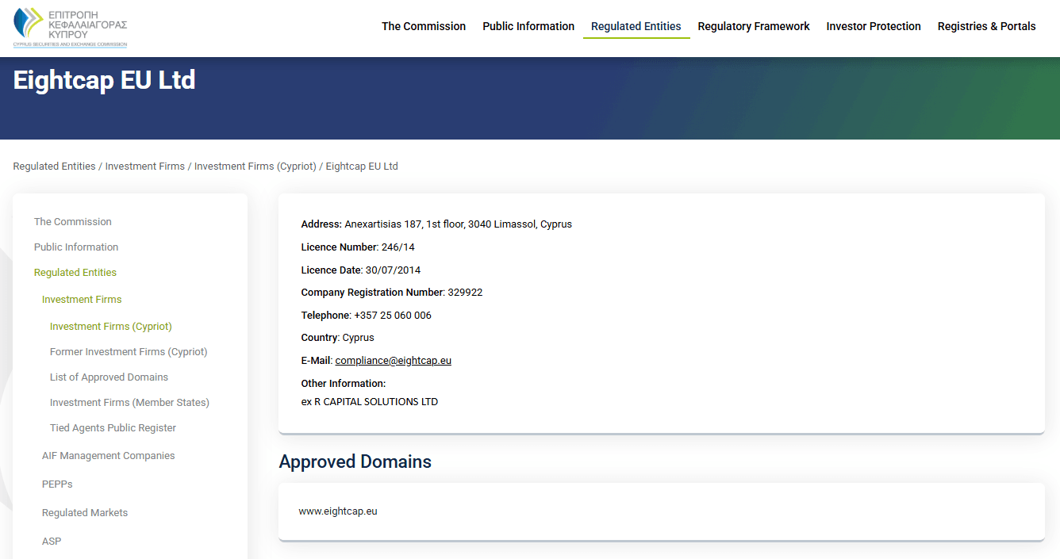Image resolution: width=1060 pixels, height=559 pixels.
Task: Open Tied Agents Public Register sidebar item
Action: pos(113,428)
